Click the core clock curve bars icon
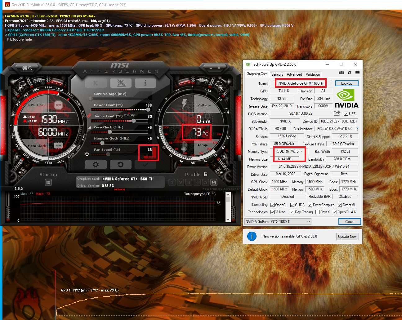This screenshot has width=402, height=320. 90,127
